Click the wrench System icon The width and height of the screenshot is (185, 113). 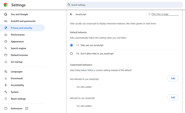6,92
